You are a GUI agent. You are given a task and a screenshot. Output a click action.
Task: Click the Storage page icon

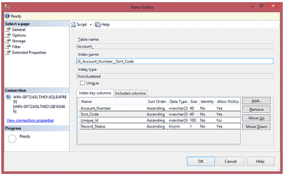point(8,41)
